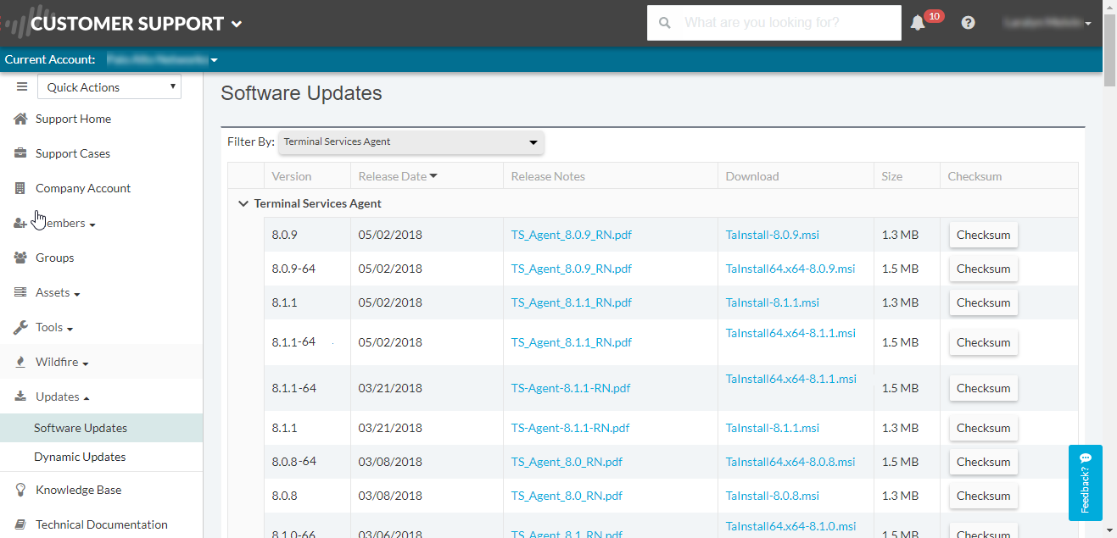Open TS_Agent_8.0_RN.pdf for version 8.0.8-64
This screenshot has height=538, width=1117.
point(567,462)
